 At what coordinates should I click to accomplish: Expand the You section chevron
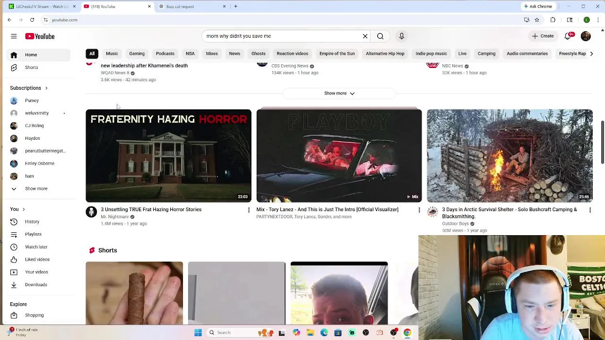pyautogui.click(x=24, y=209)
